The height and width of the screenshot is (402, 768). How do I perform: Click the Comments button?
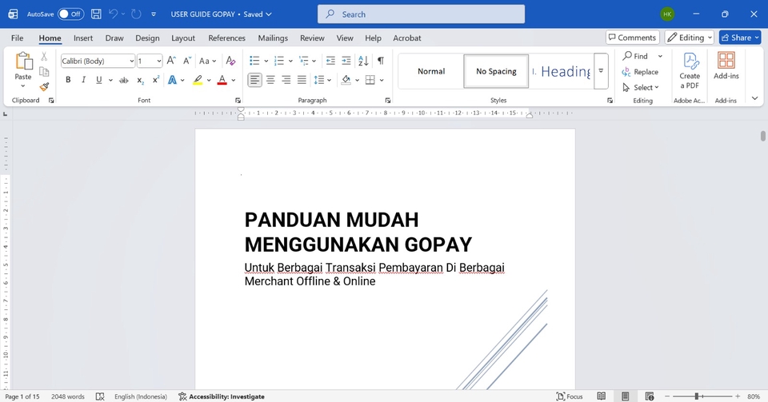pos(632,38)
